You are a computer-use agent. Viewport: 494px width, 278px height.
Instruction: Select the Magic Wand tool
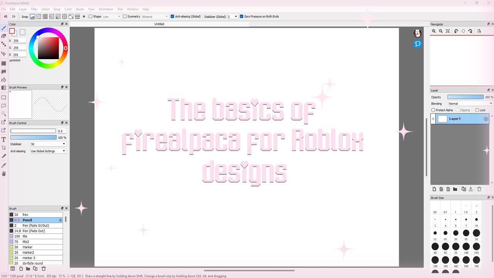click(4, 114)
